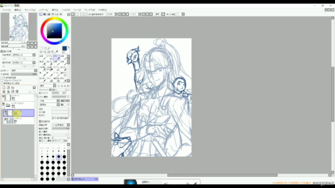Select the color wheel mode icon
The image size is (335, 188).
(41, 14)
